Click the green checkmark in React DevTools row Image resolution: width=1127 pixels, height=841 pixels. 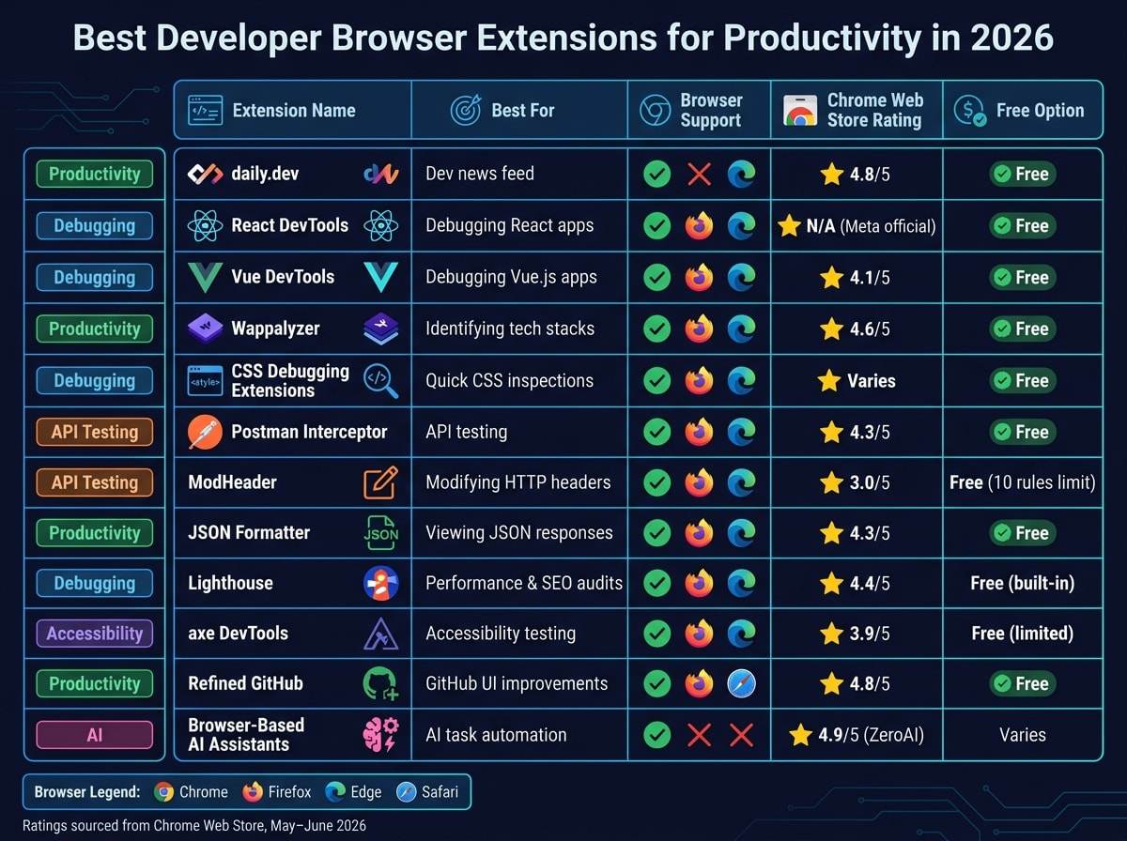tap(657, 225)
